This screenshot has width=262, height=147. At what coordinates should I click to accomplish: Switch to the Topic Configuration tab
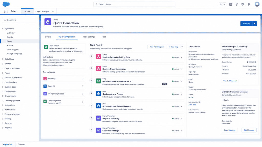coord(67,37)
